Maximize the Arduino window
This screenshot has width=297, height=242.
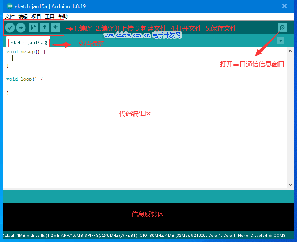[x=266, y=6]
